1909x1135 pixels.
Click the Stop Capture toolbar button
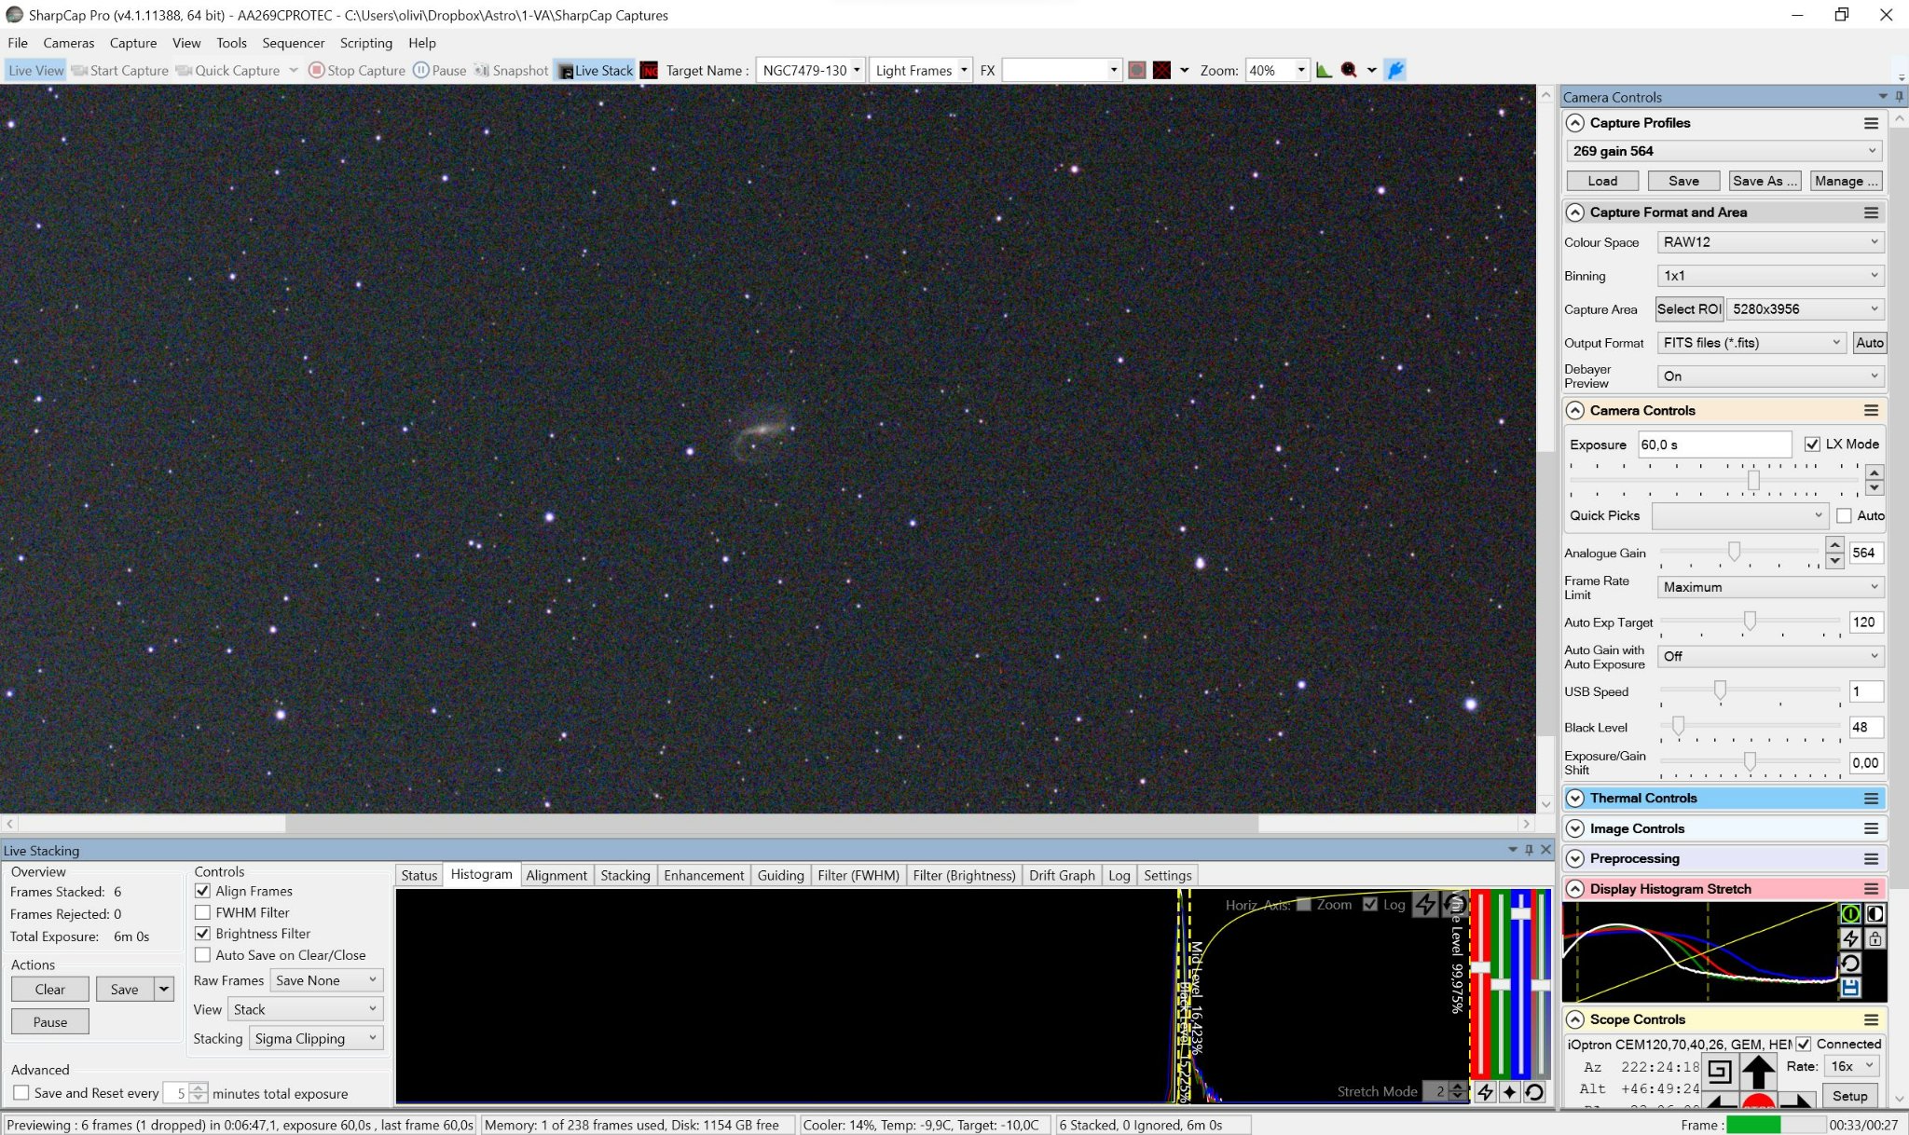coord(357,70)
